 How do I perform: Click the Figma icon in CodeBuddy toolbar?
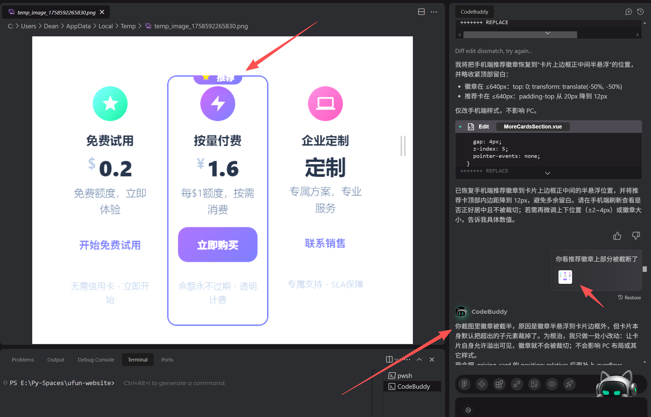pos(464,384)
